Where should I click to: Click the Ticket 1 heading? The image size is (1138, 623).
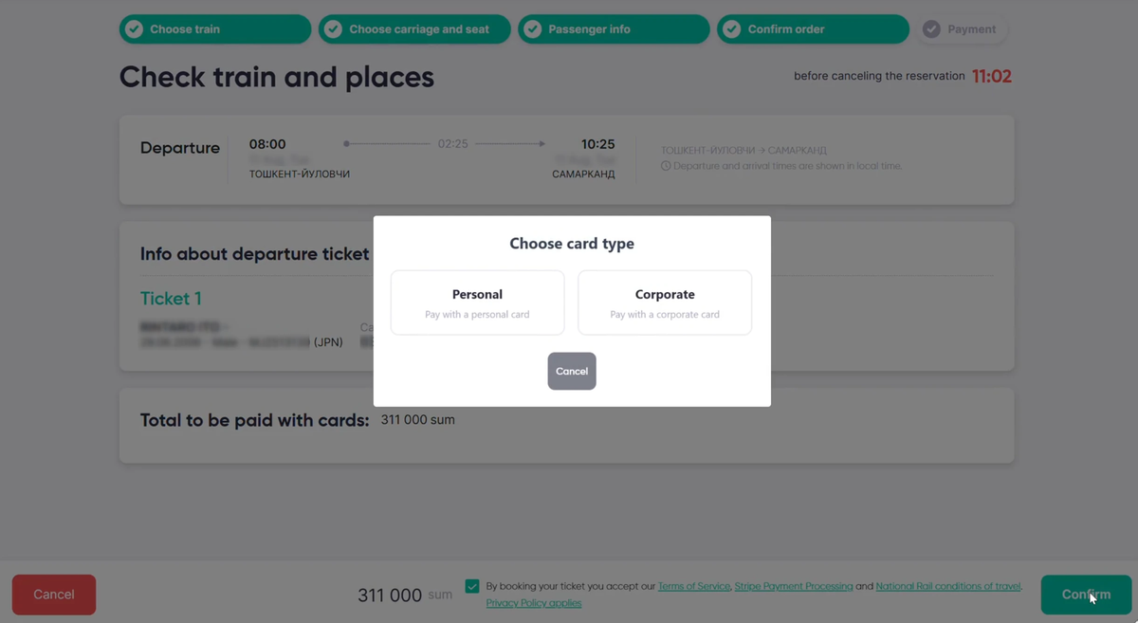pyautogui.click(x=171, y=299)
